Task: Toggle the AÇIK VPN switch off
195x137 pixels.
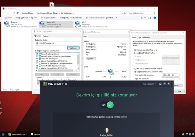Action: tap(107, 105)
